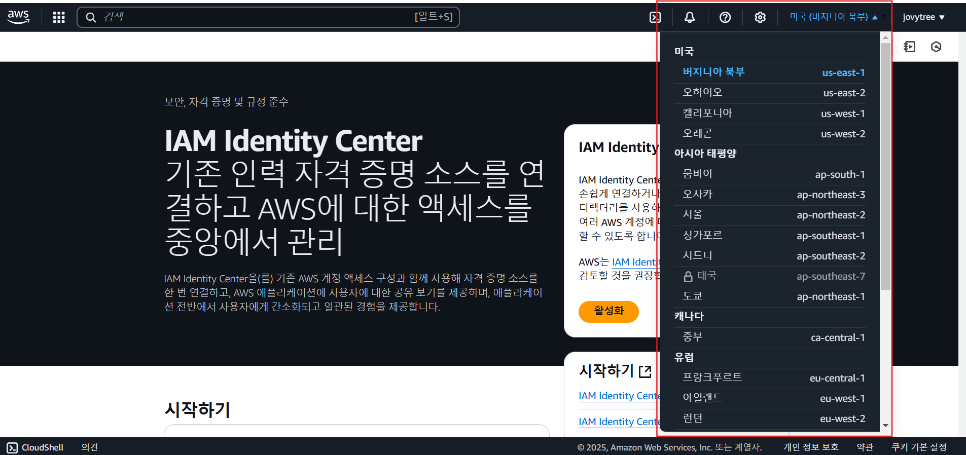Click the 활성화 enable button

(x=609, y=311)
